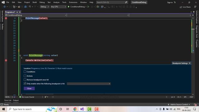Screen dimensions: 199x112
Task: Switch to the Error List tab
Action: [x=8, y=100]
